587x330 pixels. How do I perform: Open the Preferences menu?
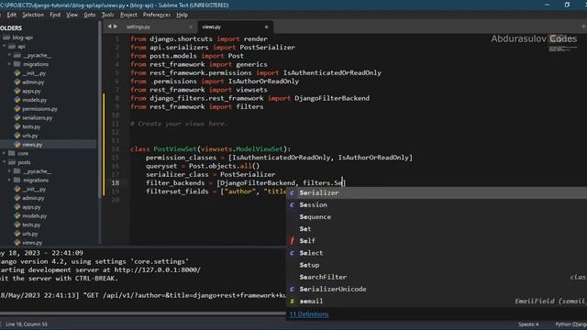157,15
